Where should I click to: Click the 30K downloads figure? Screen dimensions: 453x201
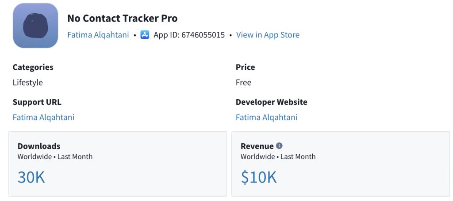pyautogui.click(x=31, y=177)
